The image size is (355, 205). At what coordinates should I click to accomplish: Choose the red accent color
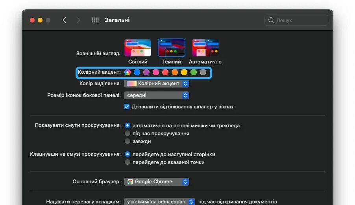tap(165, 72)
